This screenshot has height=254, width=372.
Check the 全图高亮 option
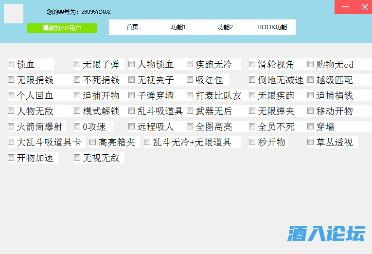[190, 127]
